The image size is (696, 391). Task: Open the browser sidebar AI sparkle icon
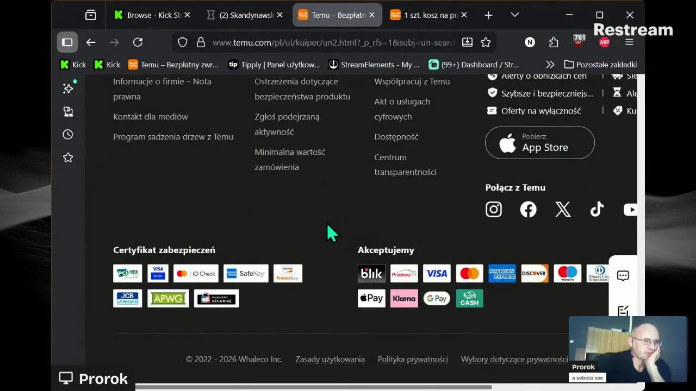click(68, 88)
